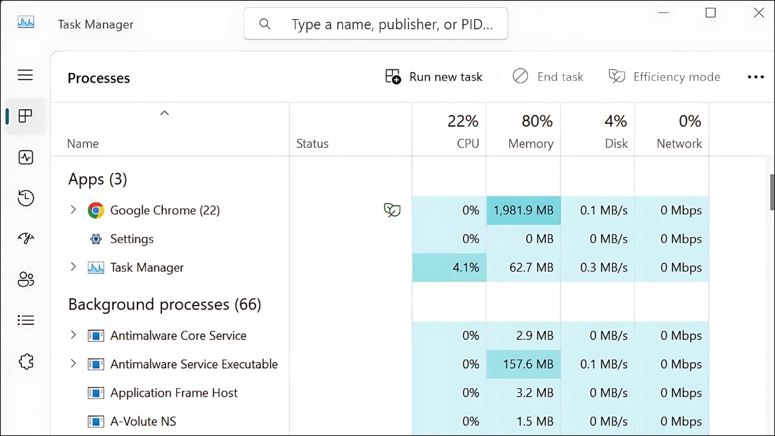
Task: Click the Processes page heading
Action: tap(99, 78)
